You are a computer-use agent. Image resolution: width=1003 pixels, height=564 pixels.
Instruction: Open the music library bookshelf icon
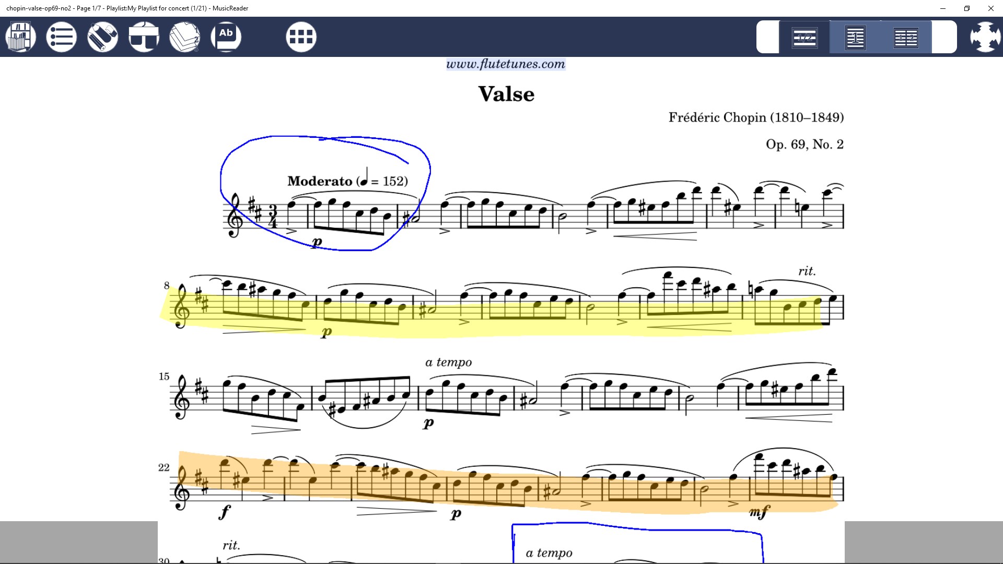21,37
